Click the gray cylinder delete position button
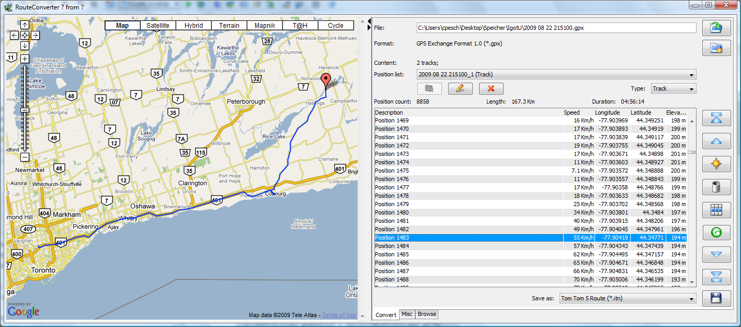Viewport: 741px width, 327px height. tap(716, 187)
